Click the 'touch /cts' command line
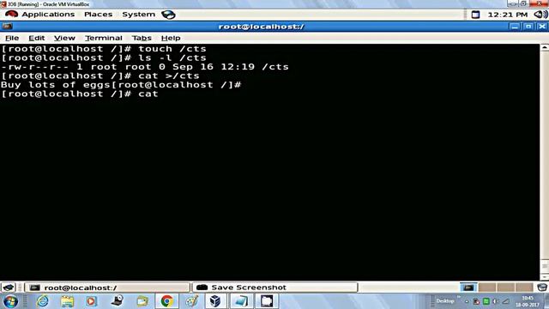Image resolution: width=549 pixels, height=309 pixels. click(x=104, y=49)
